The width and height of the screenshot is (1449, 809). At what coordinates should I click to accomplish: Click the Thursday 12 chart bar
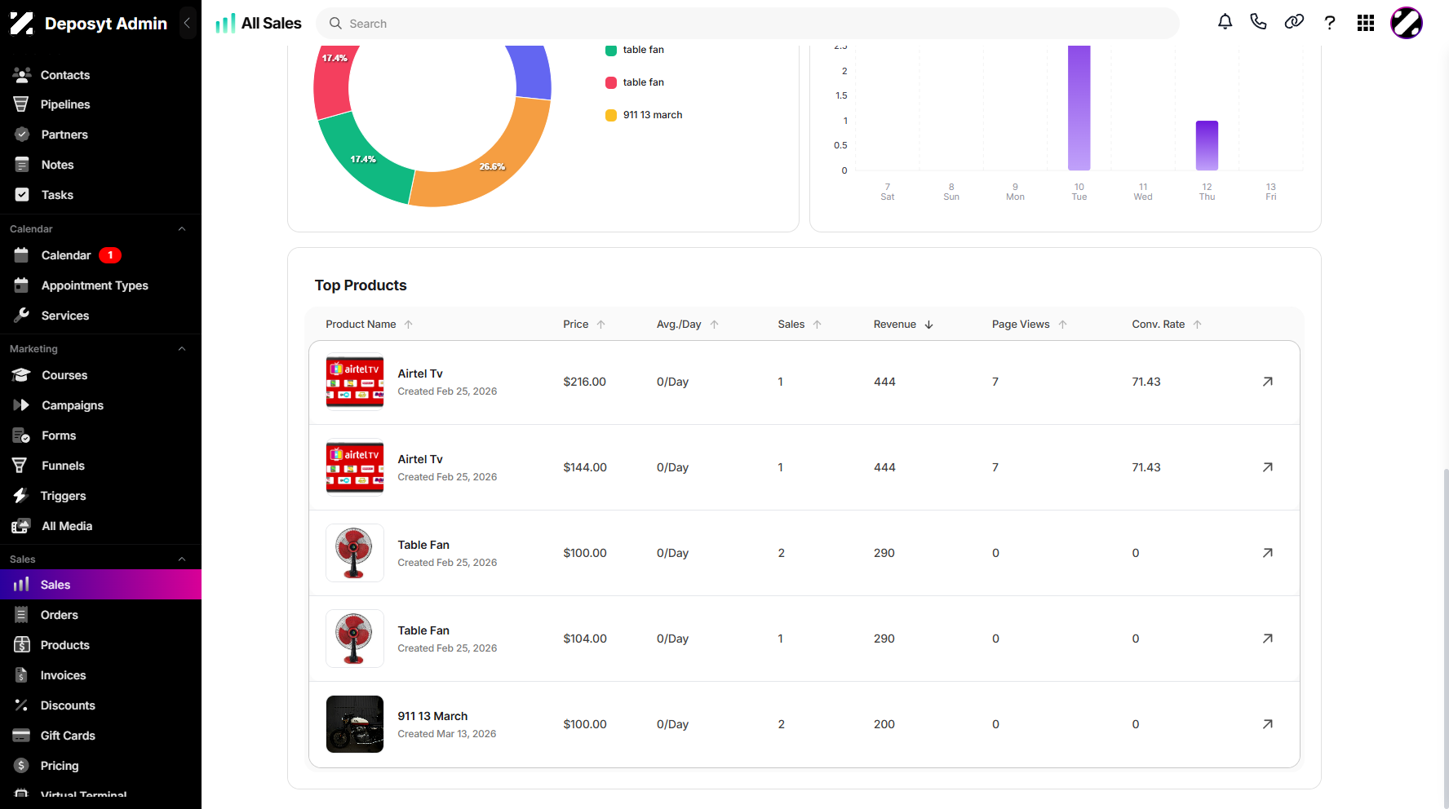(1207, 145)
